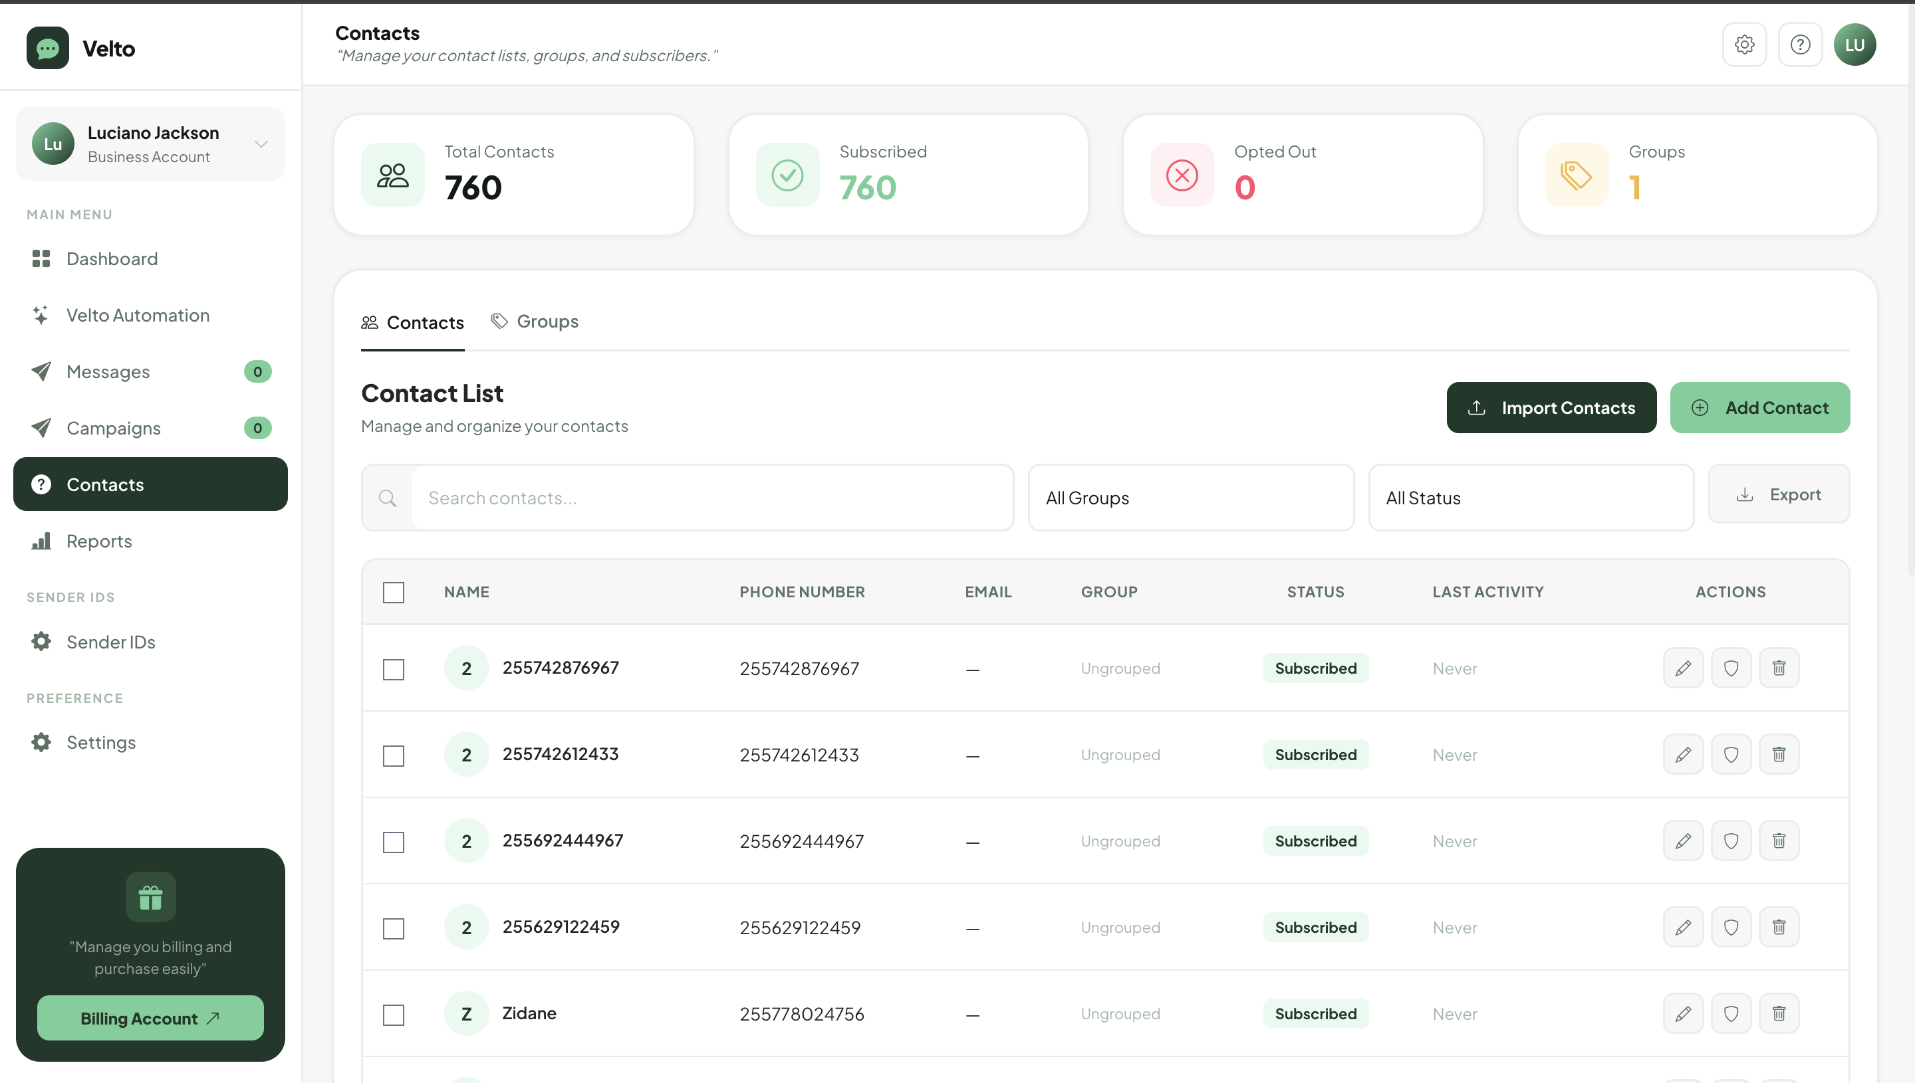Open Velto Automation menu item
The width and height of the screenshot is (1915, 1083).
[150, 316]
